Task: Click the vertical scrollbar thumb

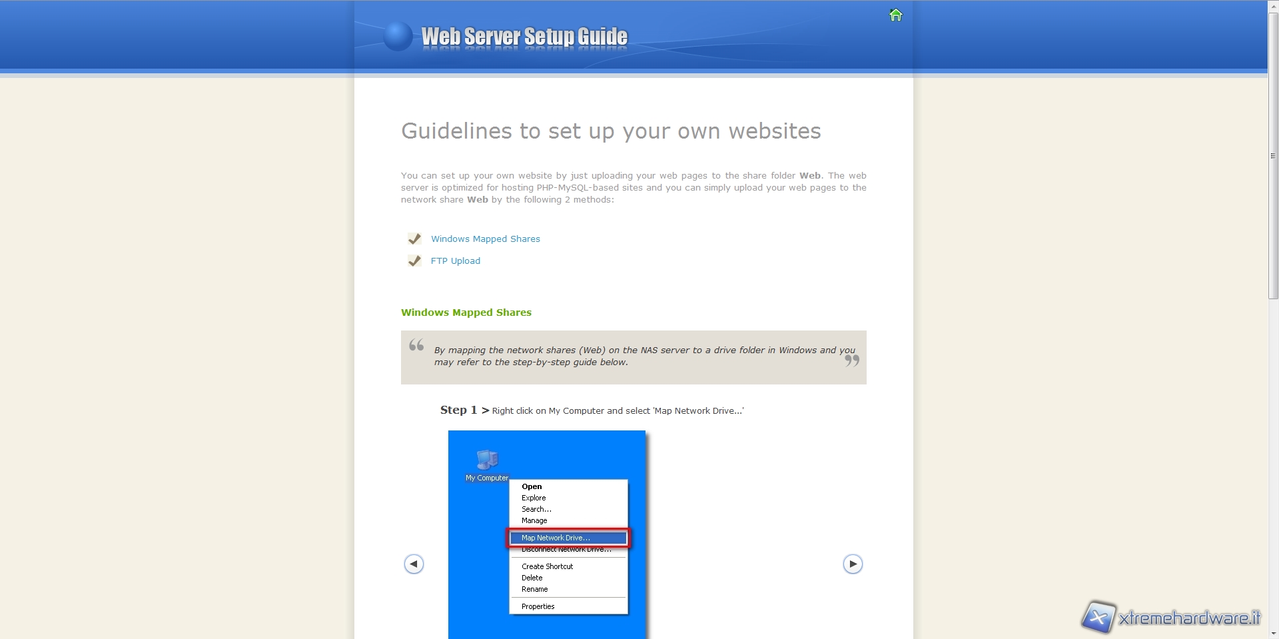Action: tap(1273, 156)
